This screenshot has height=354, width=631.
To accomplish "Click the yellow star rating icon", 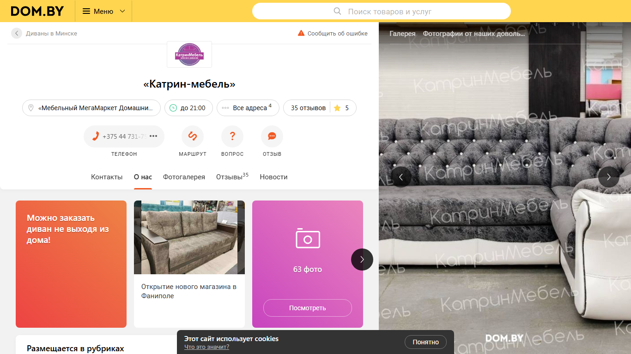I will 337,108.
